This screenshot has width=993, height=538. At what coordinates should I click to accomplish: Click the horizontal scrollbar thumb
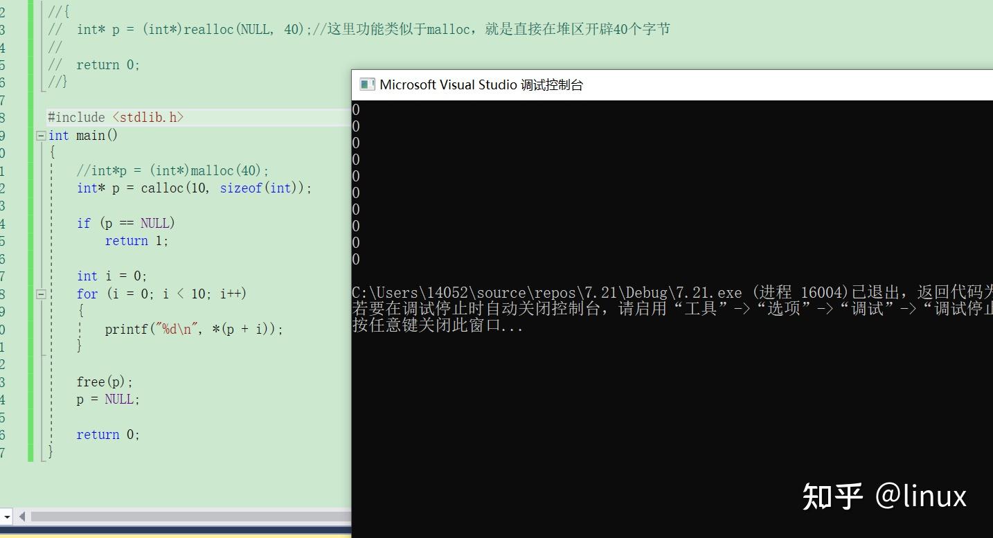(187, 517)
